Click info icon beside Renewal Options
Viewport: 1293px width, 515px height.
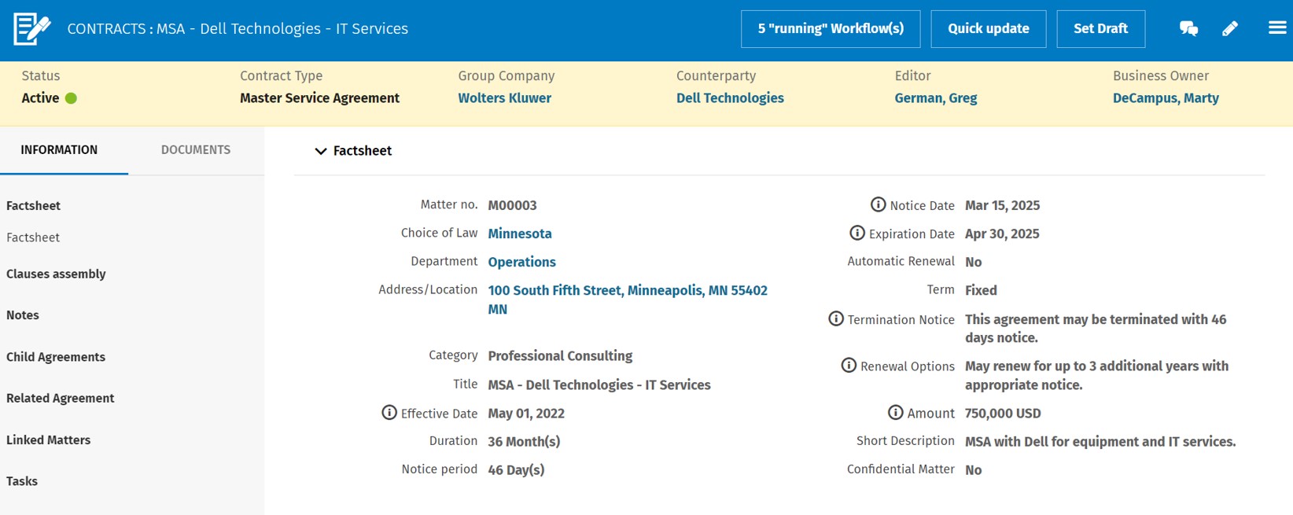pyautogui.click(x=849, y=366)
